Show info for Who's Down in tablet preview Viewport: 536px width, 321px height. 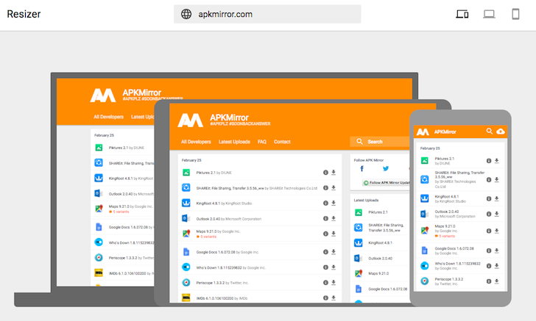tap(325, 267)
